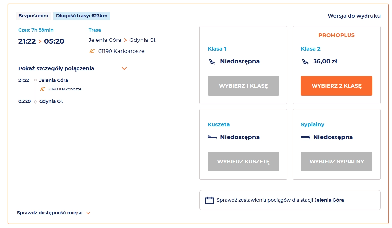Click the small IC logo in connection details
The width and height of the screenshot is (392, 228).
coord(42,89)
